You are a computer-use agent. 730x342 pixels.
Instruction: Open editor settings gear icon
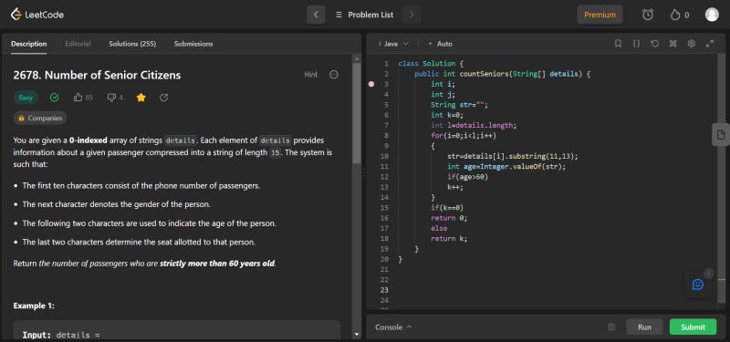[692, 43]
